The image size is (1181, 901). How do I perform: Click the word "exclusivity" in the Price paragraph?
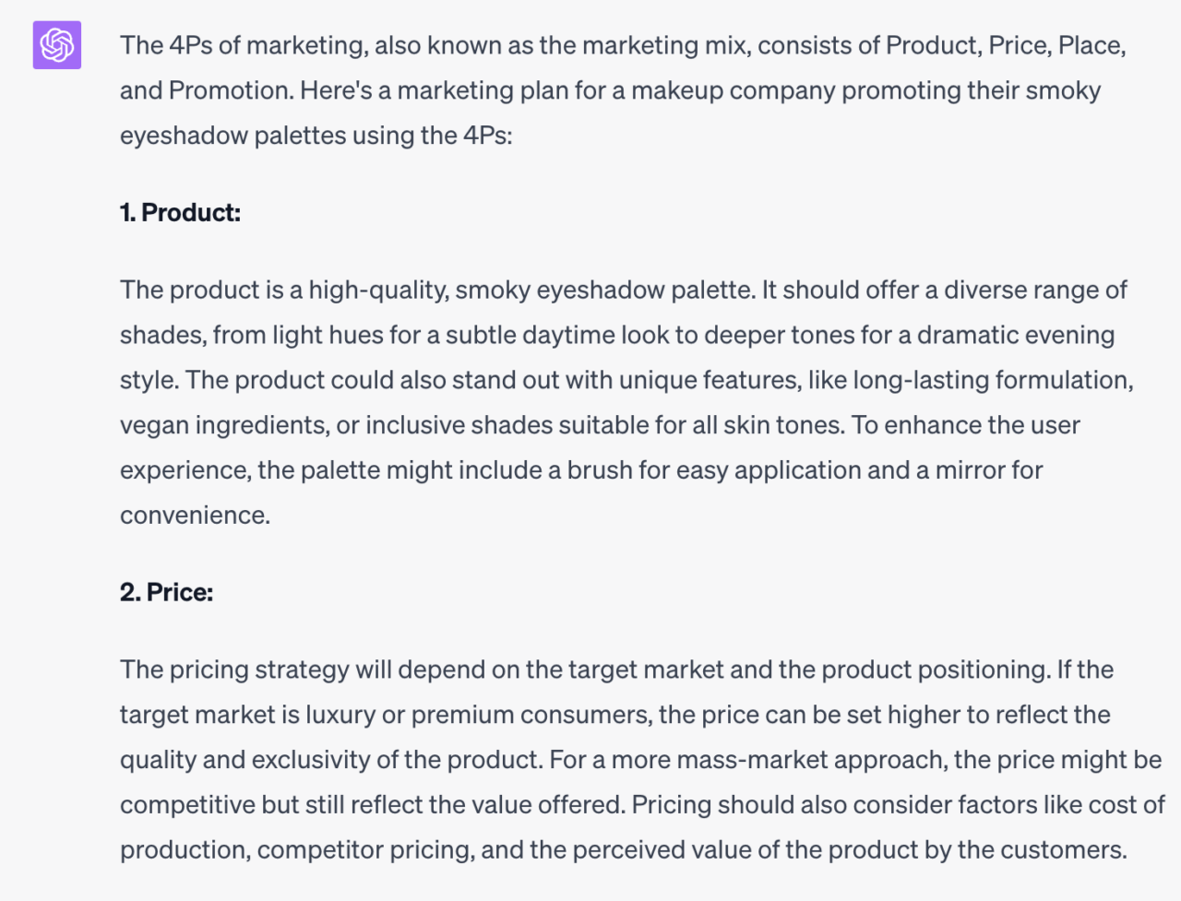coord(311,760)
